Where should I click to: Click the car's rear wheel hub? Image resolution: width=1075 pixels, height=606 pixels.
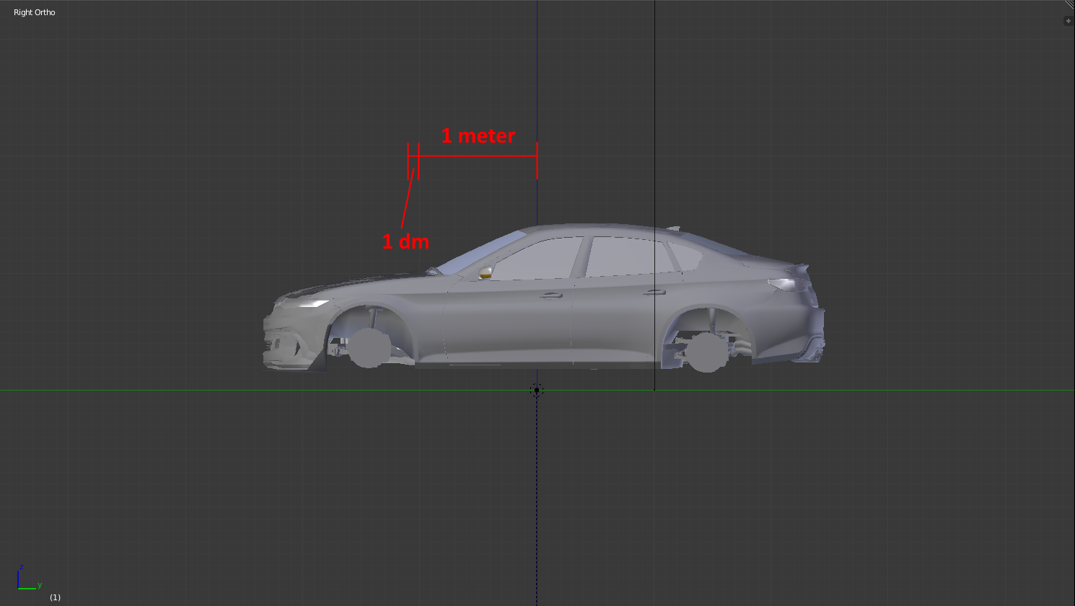(x=706, y=352)
